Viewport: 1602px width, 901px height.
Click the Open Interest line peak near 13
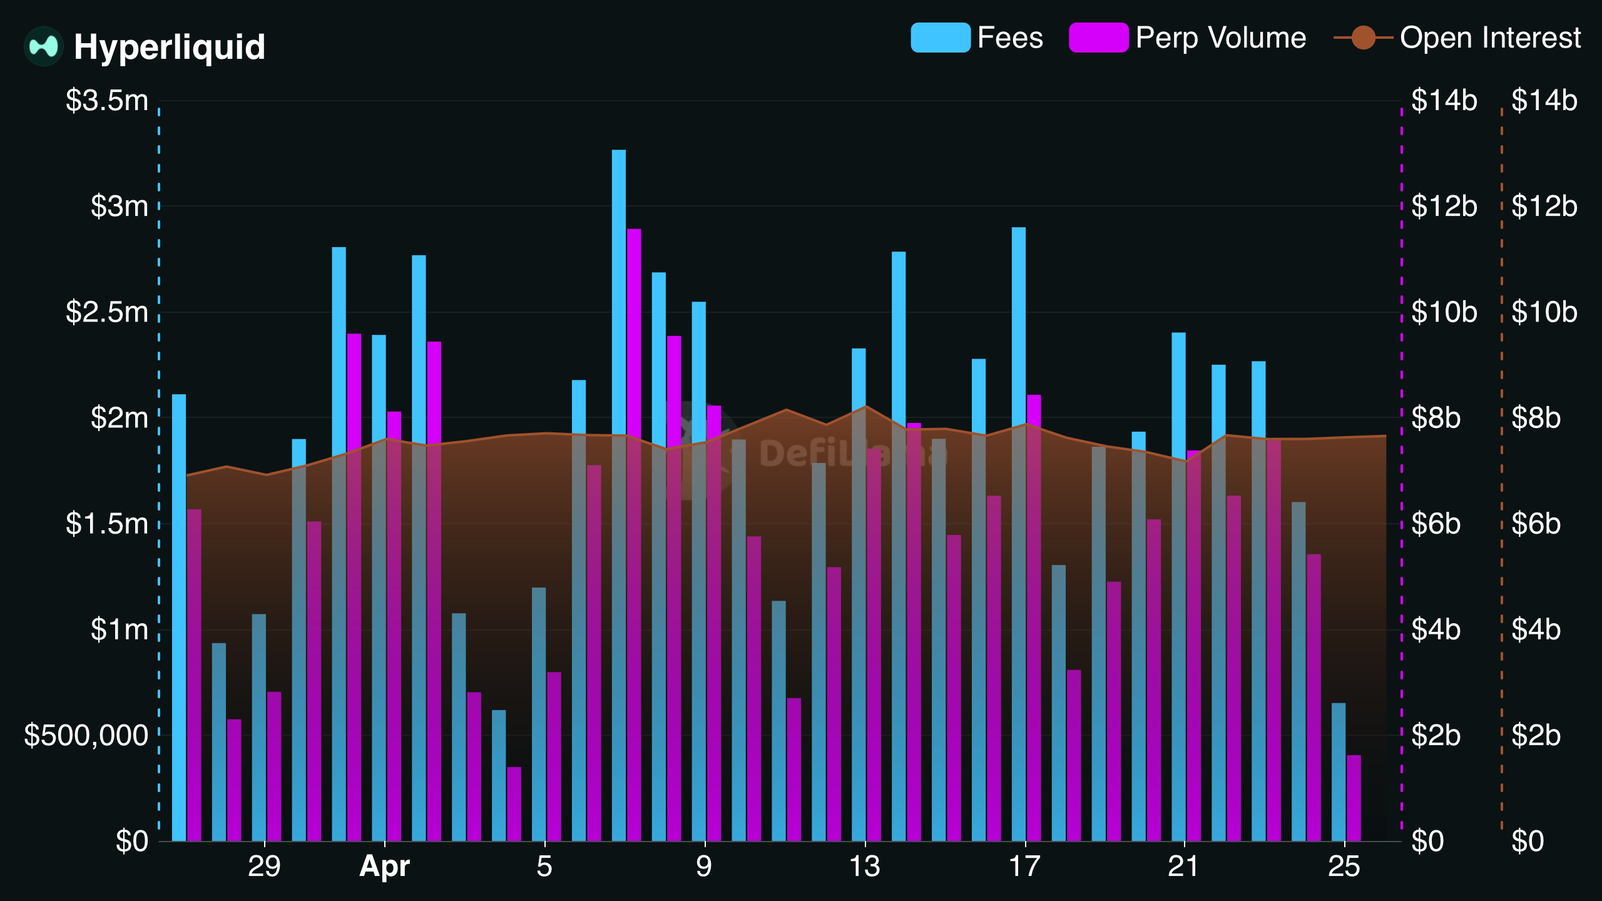(865, 407)
